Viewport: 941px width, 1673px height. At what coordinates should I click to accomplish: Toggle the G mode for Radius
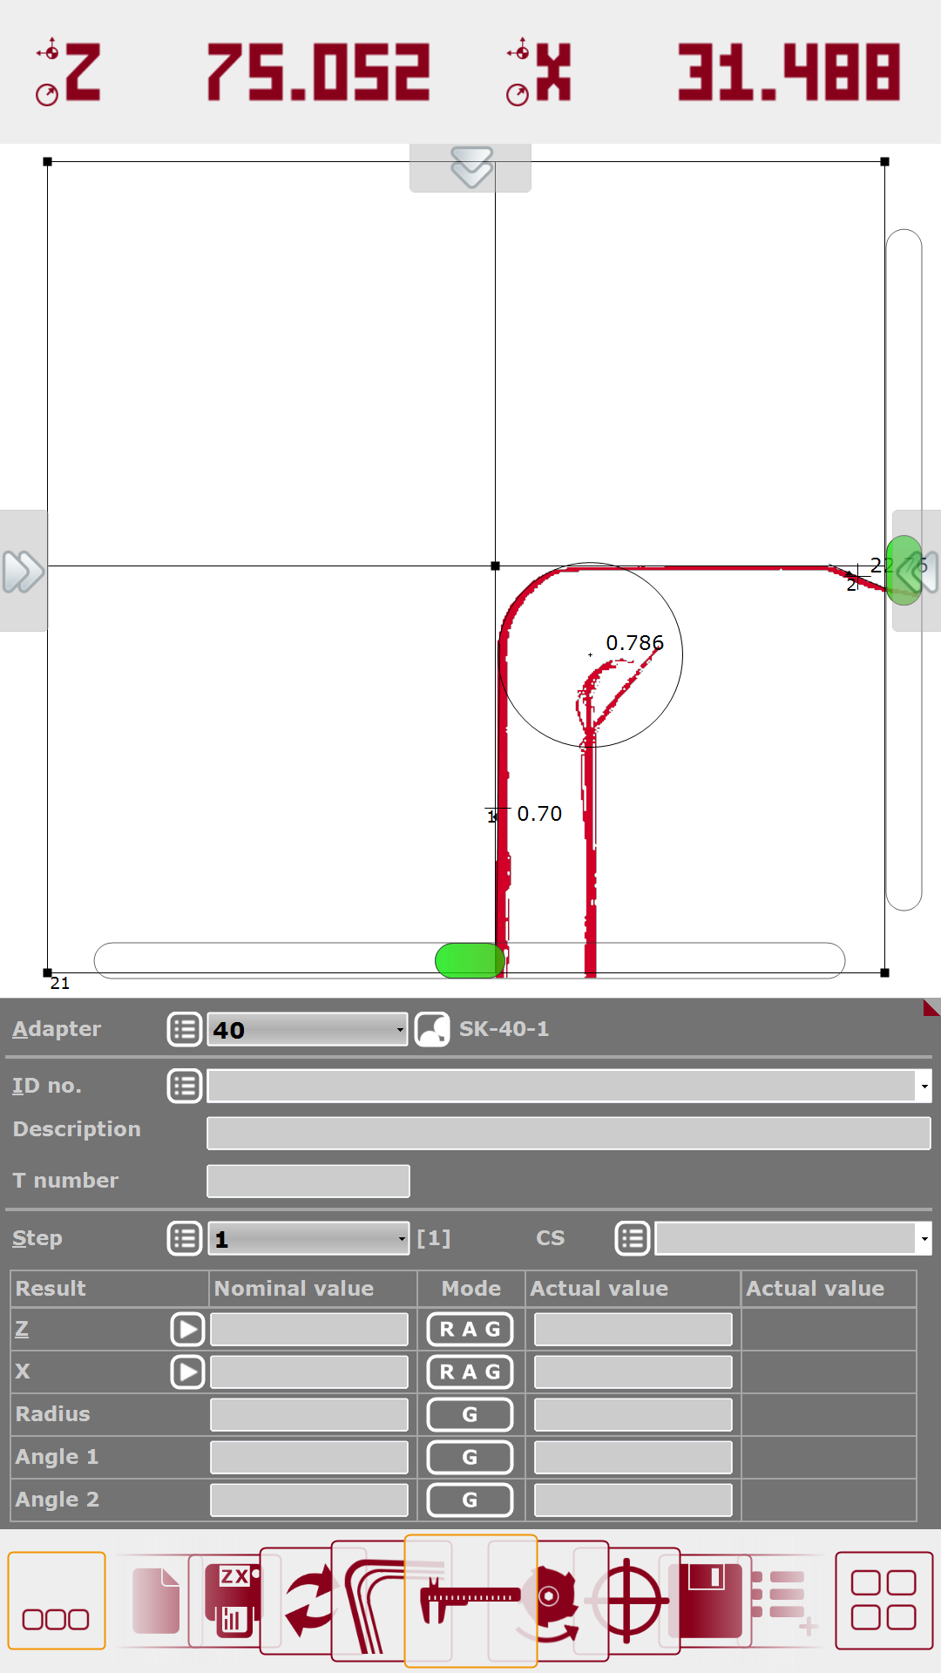click(x=470, y=1414)
